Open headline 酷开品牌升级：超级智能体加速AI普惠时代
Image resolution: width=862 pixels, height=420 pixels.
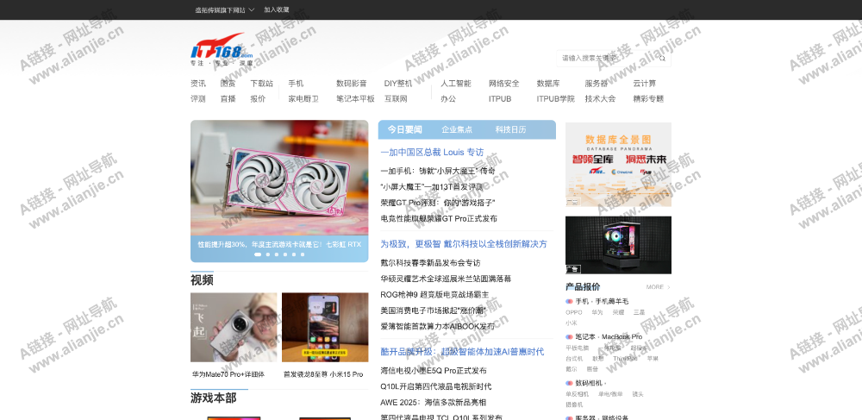pos(462,352)
